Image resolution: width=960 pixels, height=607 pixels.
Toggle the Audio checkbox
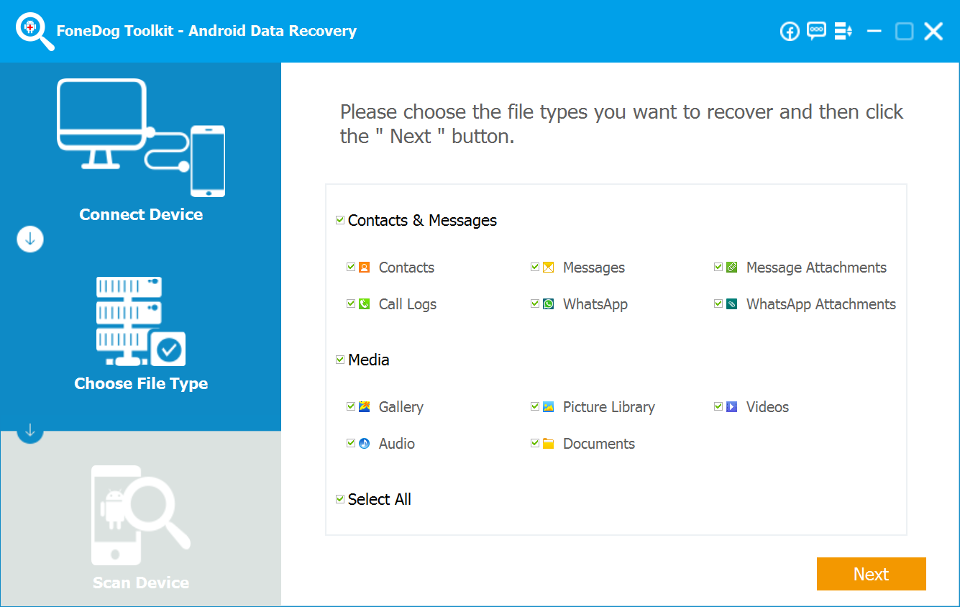click(351, 443)
